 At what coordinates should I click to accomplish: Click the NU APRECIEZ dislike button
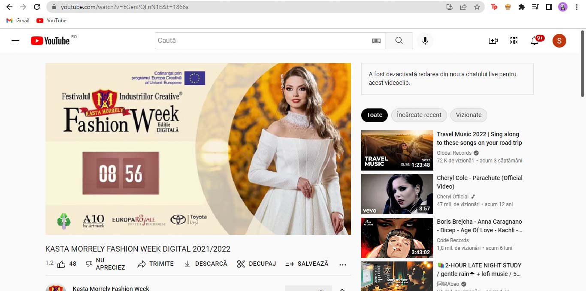[106, 264]
